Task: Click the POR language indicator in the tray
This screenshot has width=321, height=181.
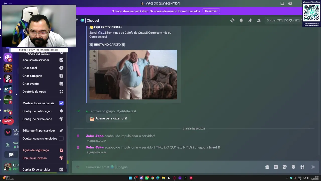Action: click(300, 178)
